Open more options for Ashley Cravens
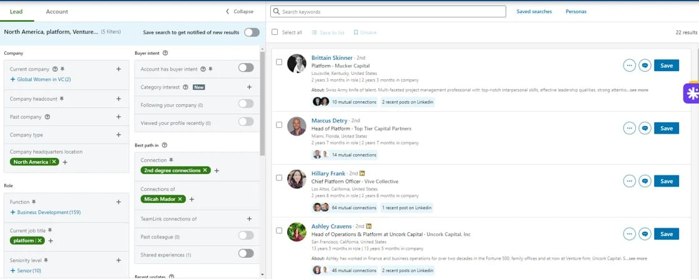Screen dimensions: 699x279 [630, 234]
